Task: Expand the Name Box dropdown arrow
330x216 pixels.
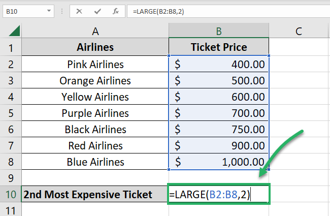Action: 48,10
